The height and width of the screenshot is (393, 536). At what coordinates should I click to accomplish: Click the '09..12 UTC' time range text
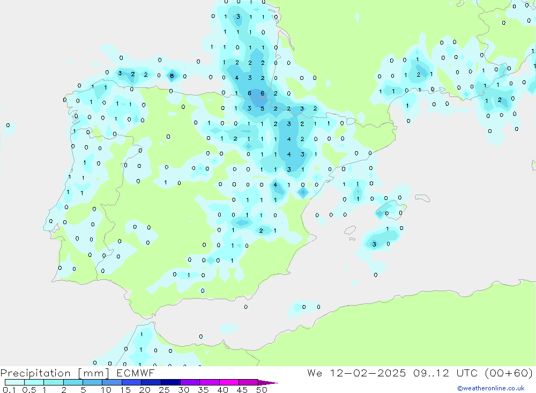click(445, 373)
